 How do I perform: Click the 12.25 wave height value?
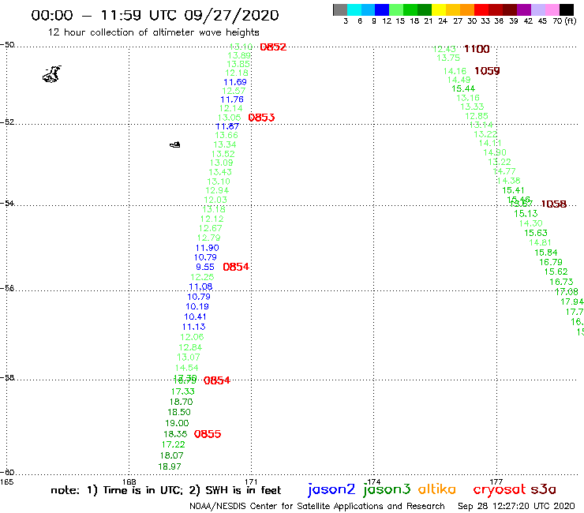(202, 277)
